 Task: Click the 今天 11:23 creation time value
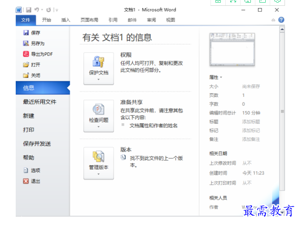point(253,173)
